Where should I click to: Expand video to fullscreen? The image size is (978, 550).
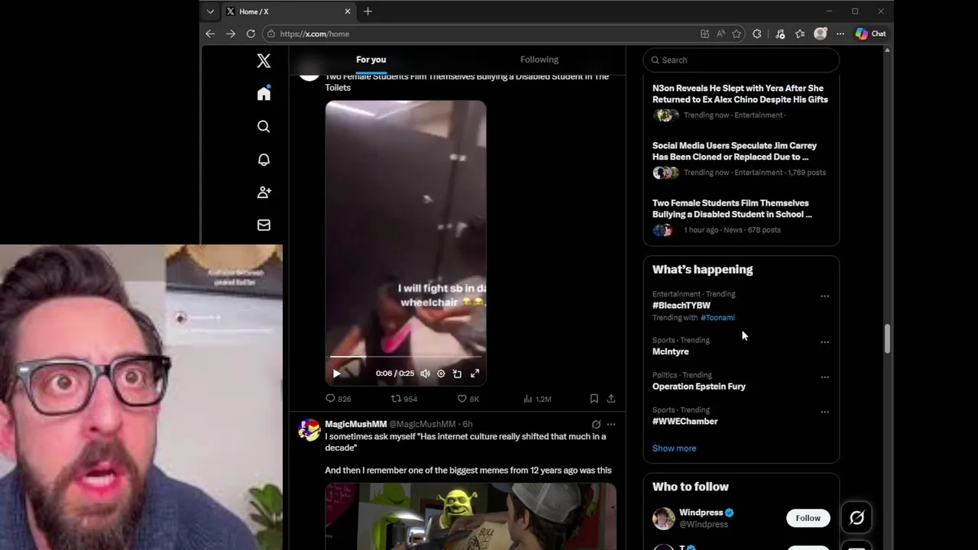point(474,374)
